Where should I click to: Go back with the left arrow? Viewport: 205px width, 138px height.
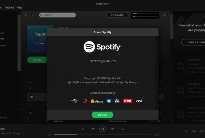(x=26, y=15)
